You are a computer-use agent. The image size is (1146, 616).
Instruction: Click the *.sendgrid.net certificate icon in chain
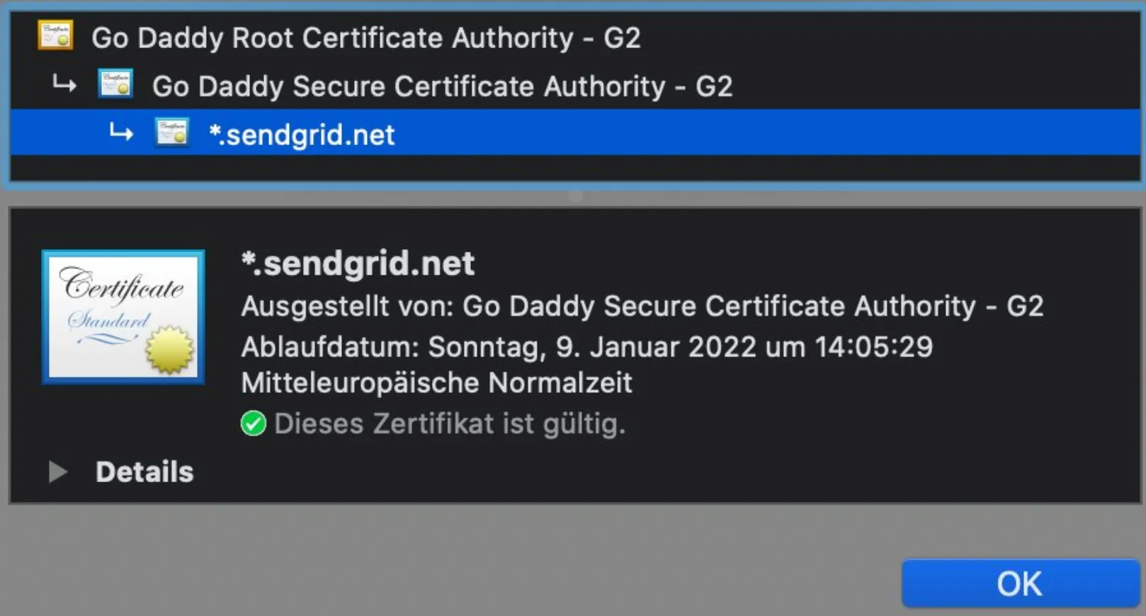point(171,132)
